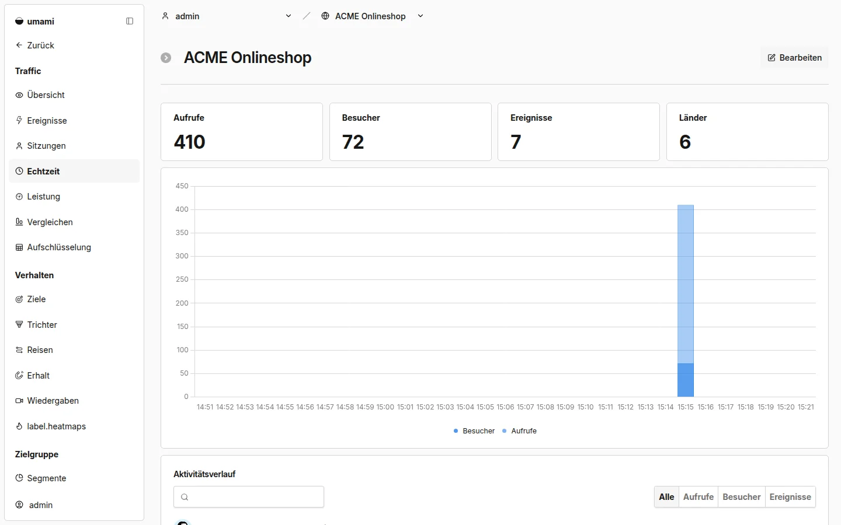This screenshot has width=841, height=525.
Task: Click the route icon beside Reisen
Action: (19, 350)
